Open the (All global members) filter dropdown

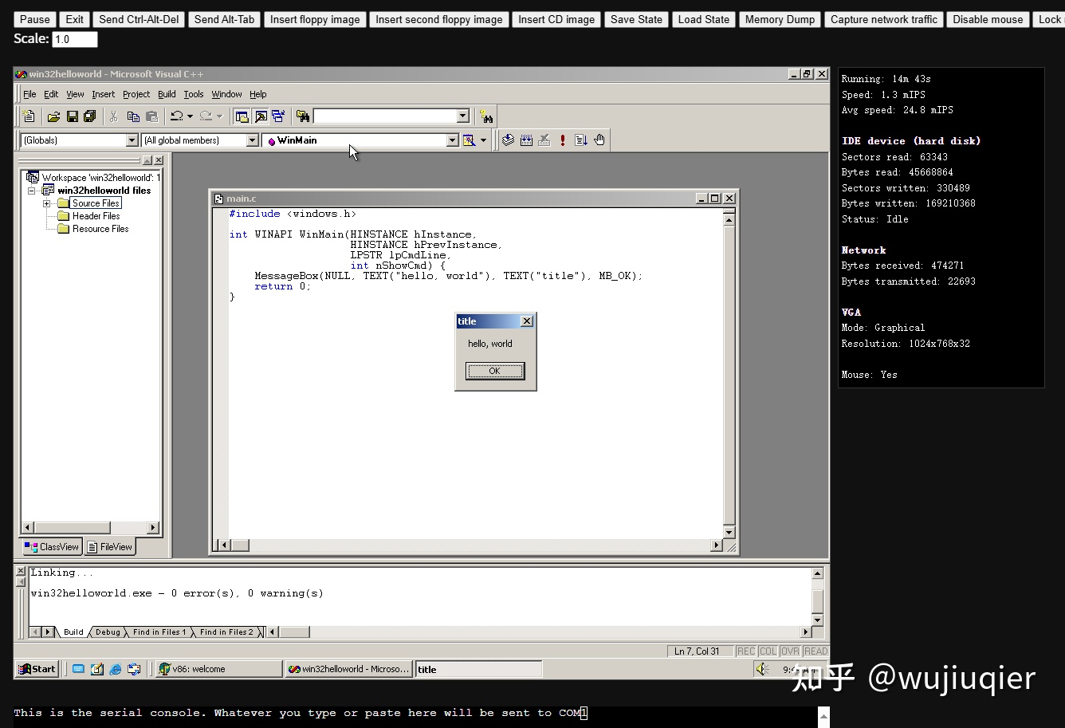tap(252, 140)
